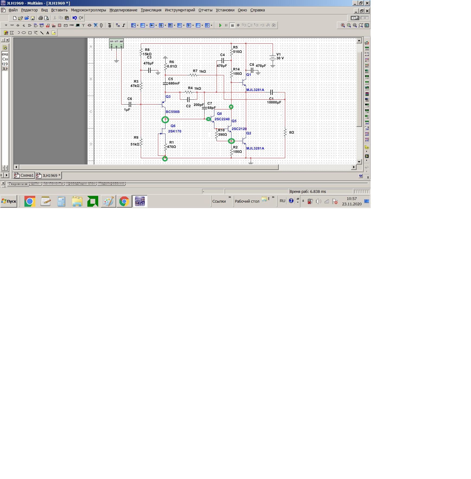Place a diode component
471x479 pixels.
[18, 25]
